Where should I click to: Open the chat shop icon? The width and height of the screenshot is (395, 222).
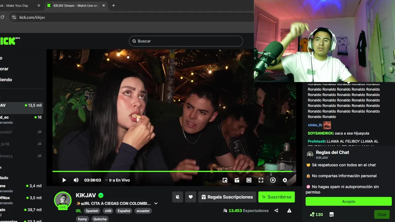[x=332, y=215]
